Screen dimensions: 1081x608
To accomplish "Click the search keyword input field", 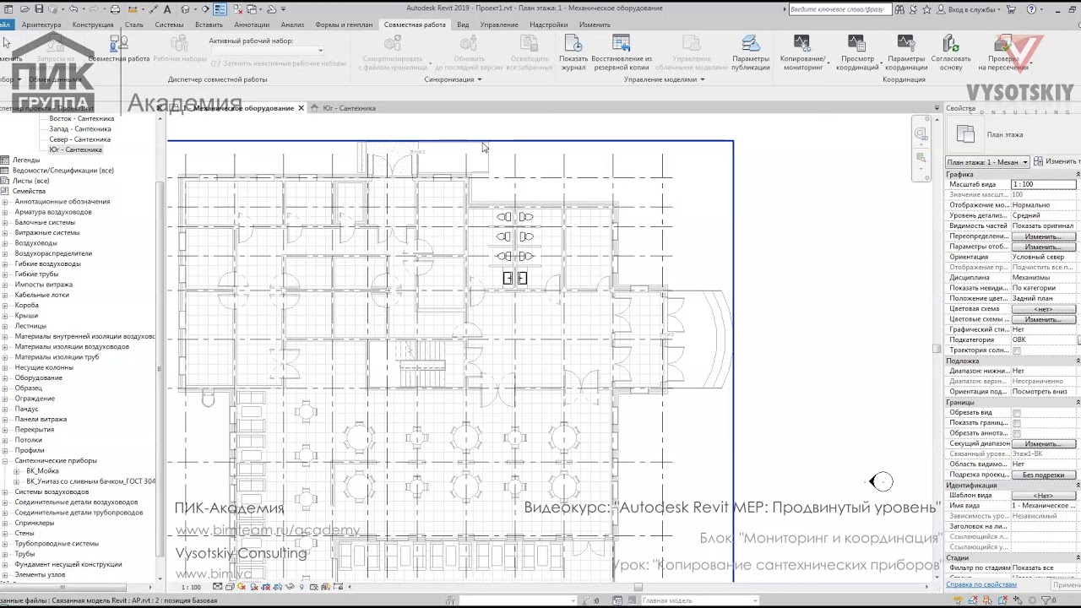I will [839, 9].
